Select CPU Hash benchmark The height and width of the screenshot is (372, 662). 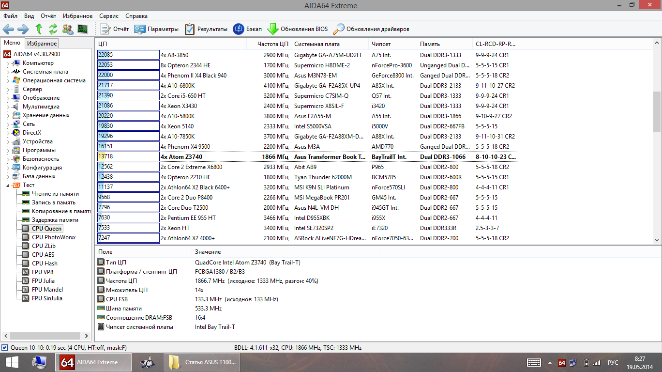click(x=45, y=263)
